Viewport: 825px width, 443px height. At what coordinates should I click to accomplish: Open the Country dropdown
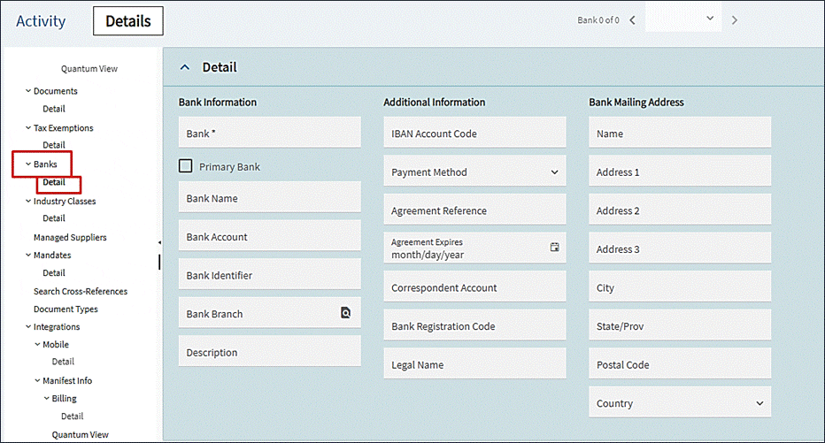[x=680, y=403]
